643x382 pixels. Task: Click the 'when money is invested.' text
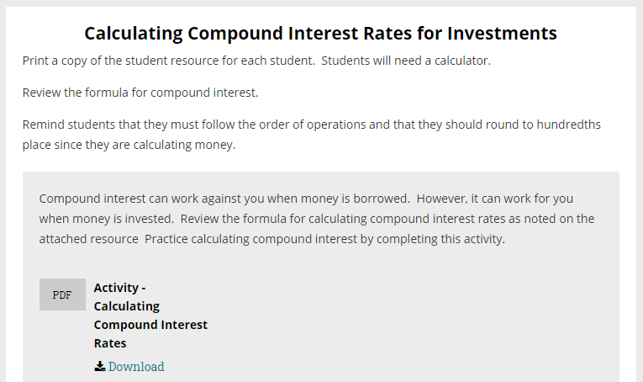pyautogui.click(x=107, y=219)
